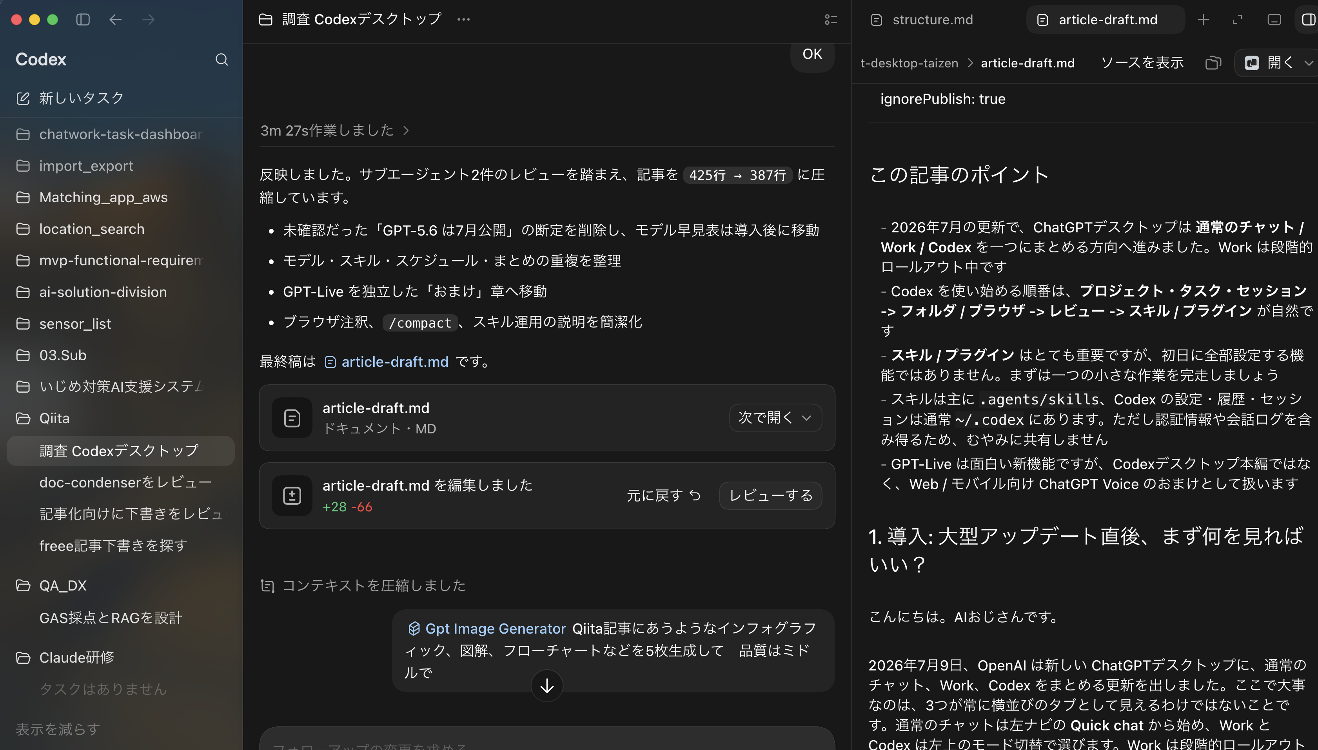Click the +28 -66 diff stats
Viewport: 1318px width, 750px height.
pos(347,507)
